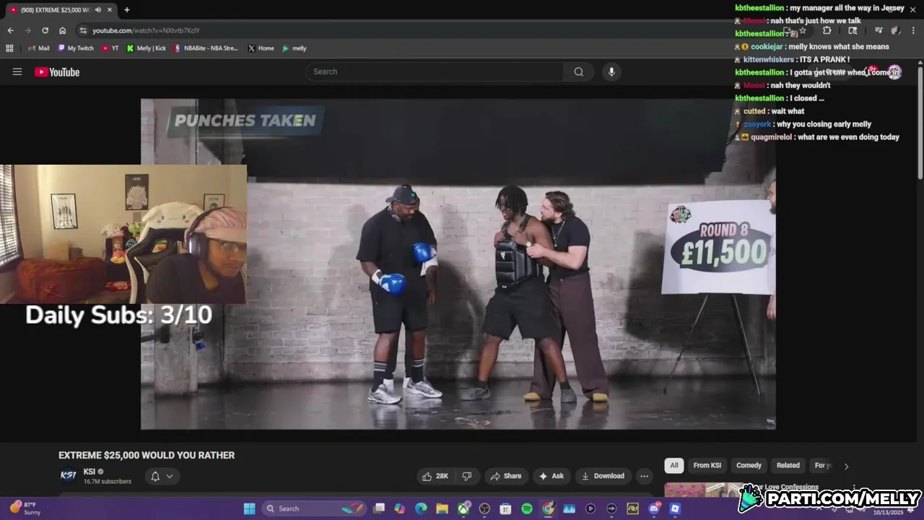924x520 pixels.
Task: Open the Windows Start menu
Action: point(249,508)
